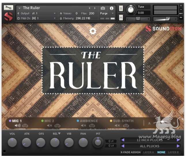Previous preset arrow for 12 INCH PLUCKS
This screenshot has height=156, width=186.
pyautogui.click(x=123, y=140)
